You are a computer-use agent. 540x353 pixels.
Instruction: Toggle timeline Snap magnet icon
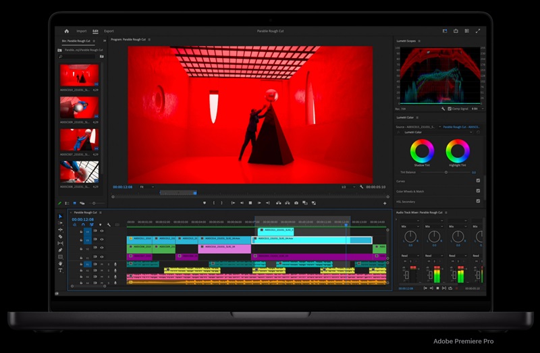[83, 225]
